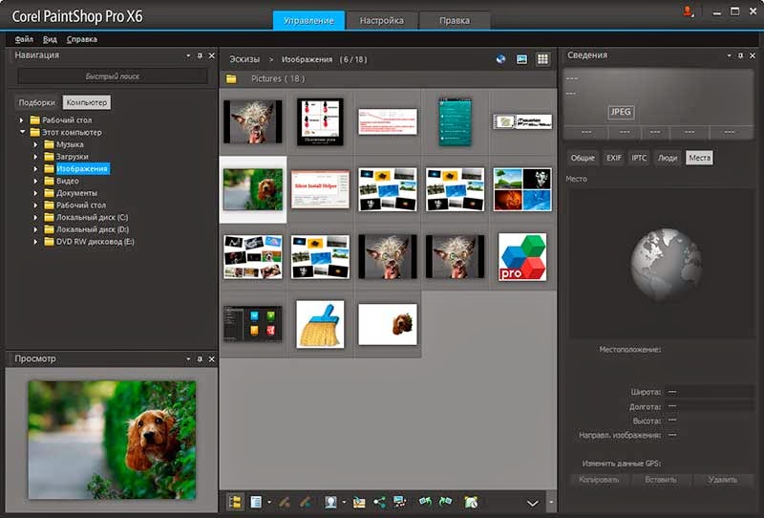Viewport: 764px width, 518px height.
Task: Expand the Загрузки folder node
Action: (35, 157)
